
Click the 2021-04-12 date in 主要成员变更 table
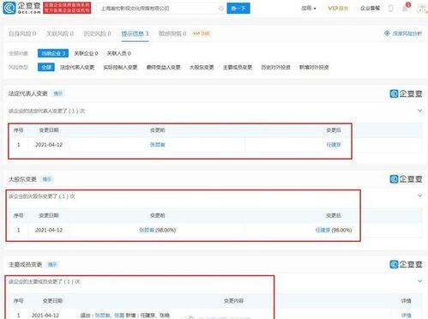pyautogui.click(x=45, y=316)
